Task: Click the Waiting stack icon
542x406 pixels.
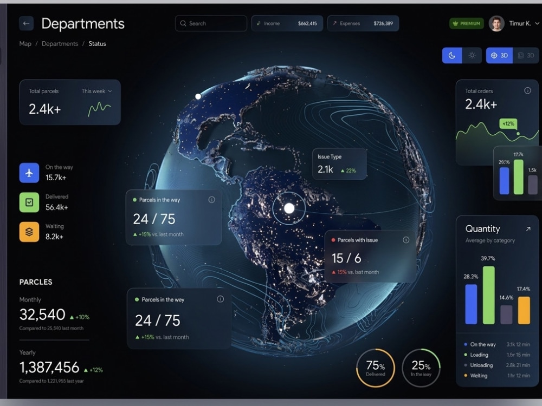Action: (29, 232)
